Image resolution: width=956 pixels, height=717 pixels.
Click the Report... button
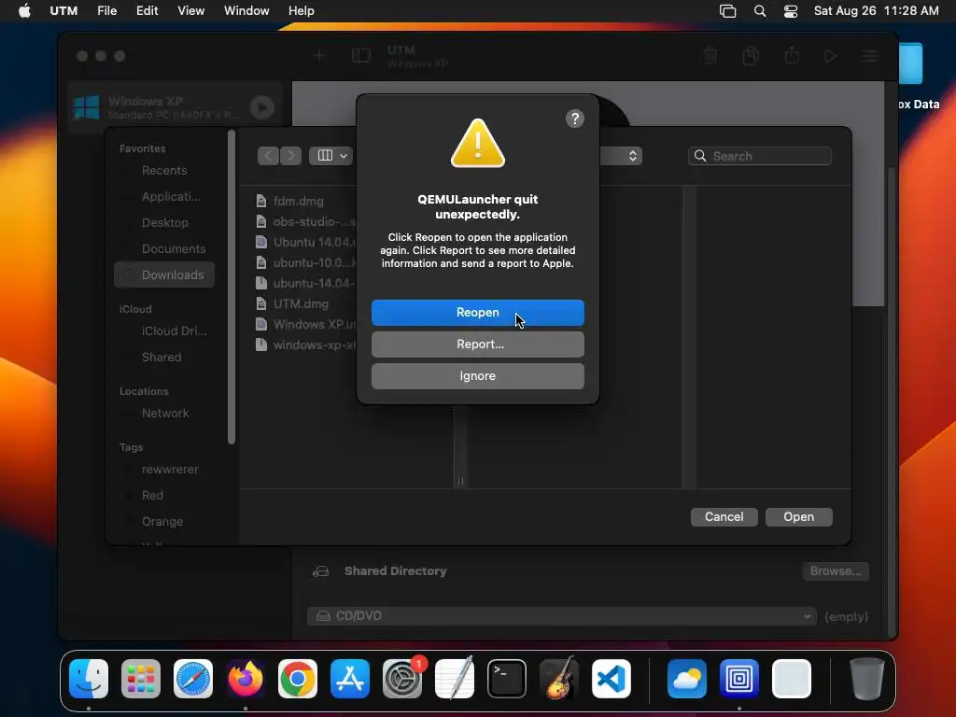point(477,344)
